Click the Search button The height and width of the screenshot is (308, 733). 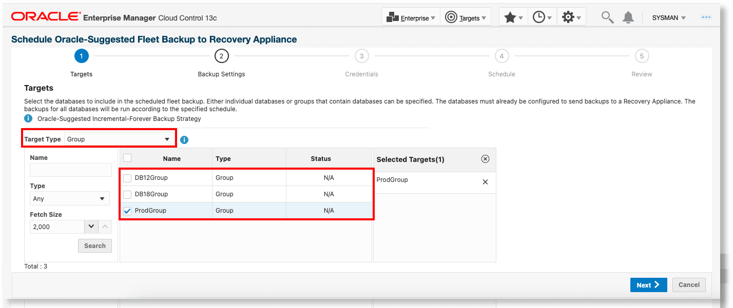point(94,245)
